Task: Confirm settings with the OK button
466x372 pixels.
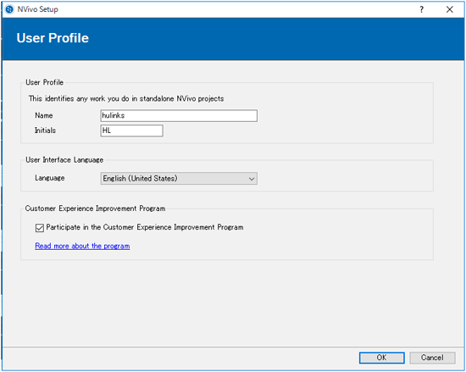Action: click(x=382, y=358)
